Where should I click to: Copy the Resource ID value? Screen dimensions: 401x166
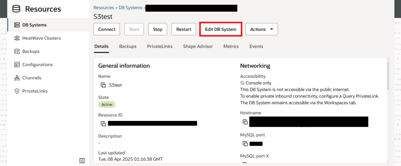pos(103,124)
